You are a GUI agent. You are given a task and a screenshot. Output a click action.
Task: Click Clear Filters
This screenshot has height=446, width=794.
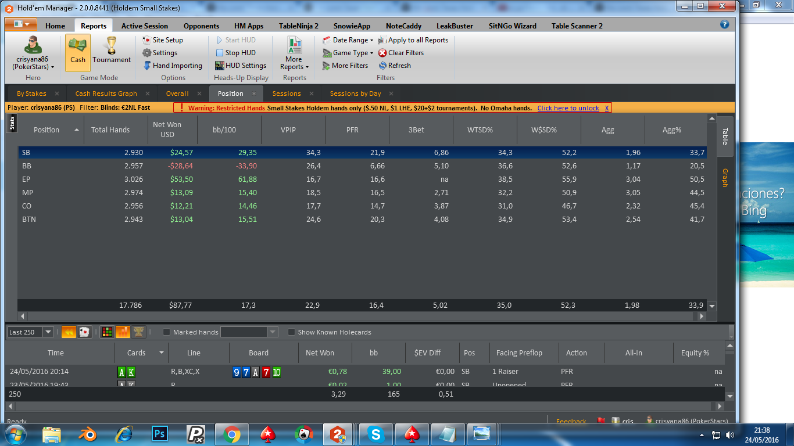tap(401, 53)
